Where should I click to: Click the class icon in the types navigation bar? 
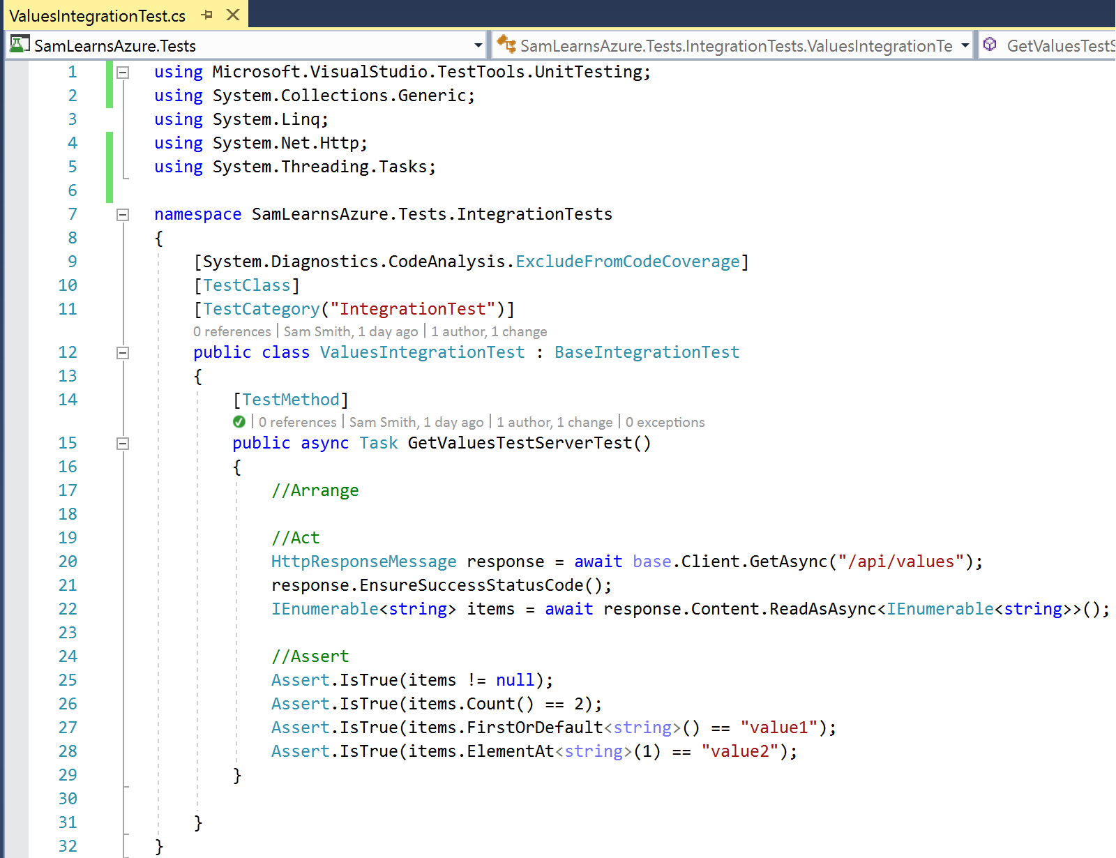pos(506,45)
